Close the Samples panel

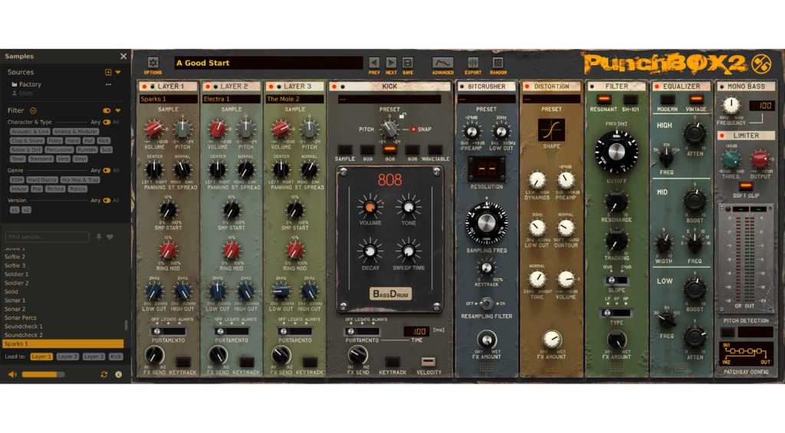123,56
